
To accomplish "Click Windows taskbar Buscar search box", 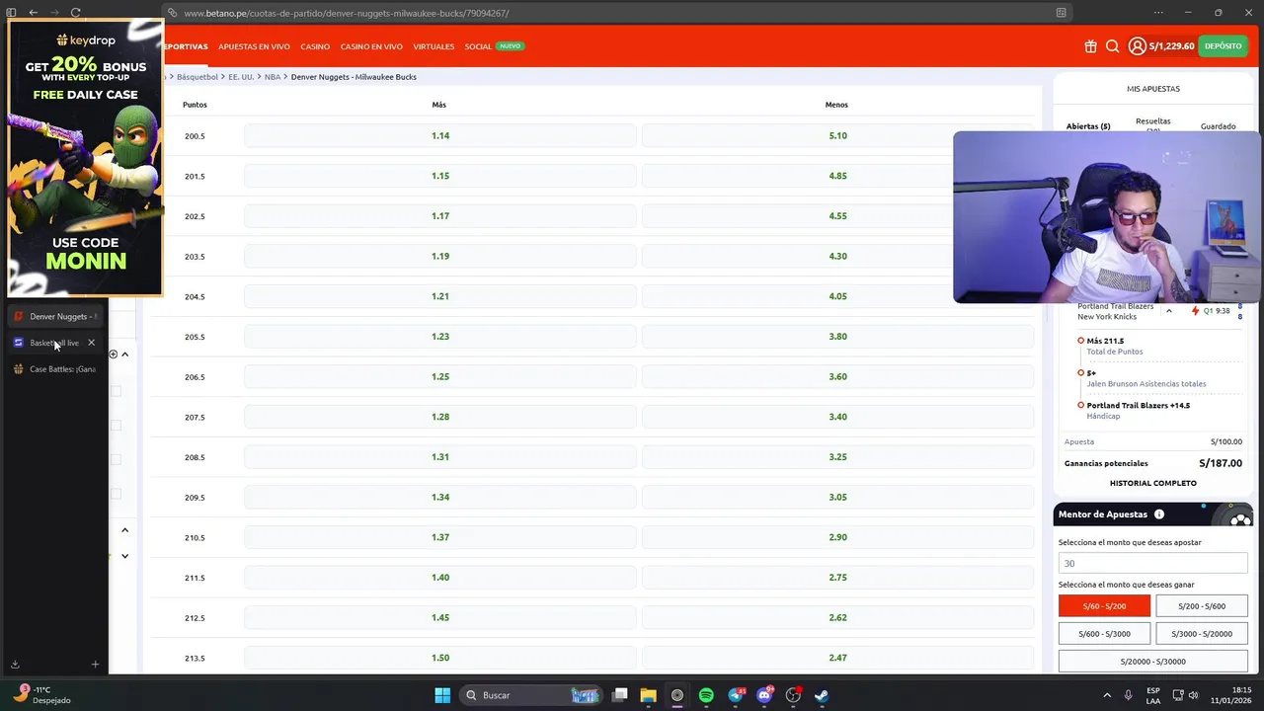I will [531, 695].
